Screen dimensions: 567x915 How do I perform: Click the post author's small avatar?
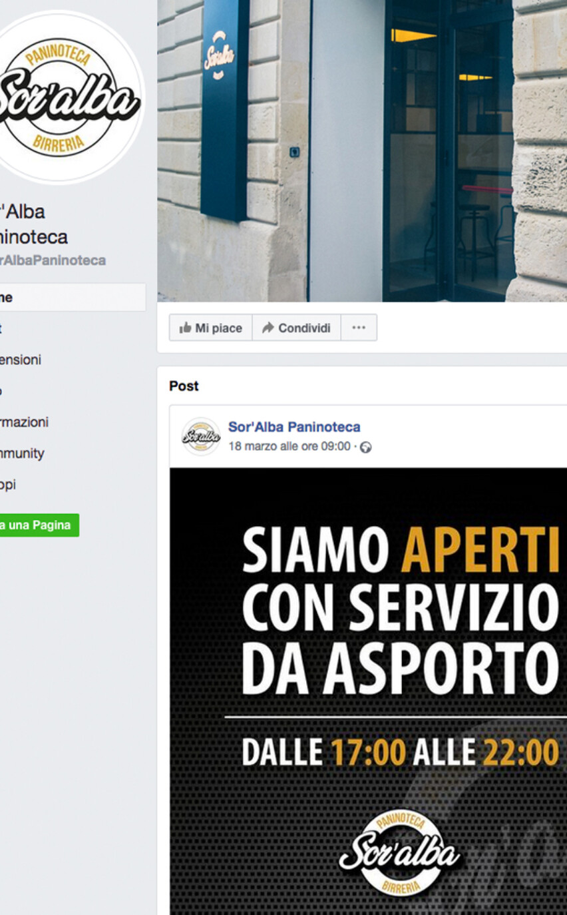tap(200, 436)
